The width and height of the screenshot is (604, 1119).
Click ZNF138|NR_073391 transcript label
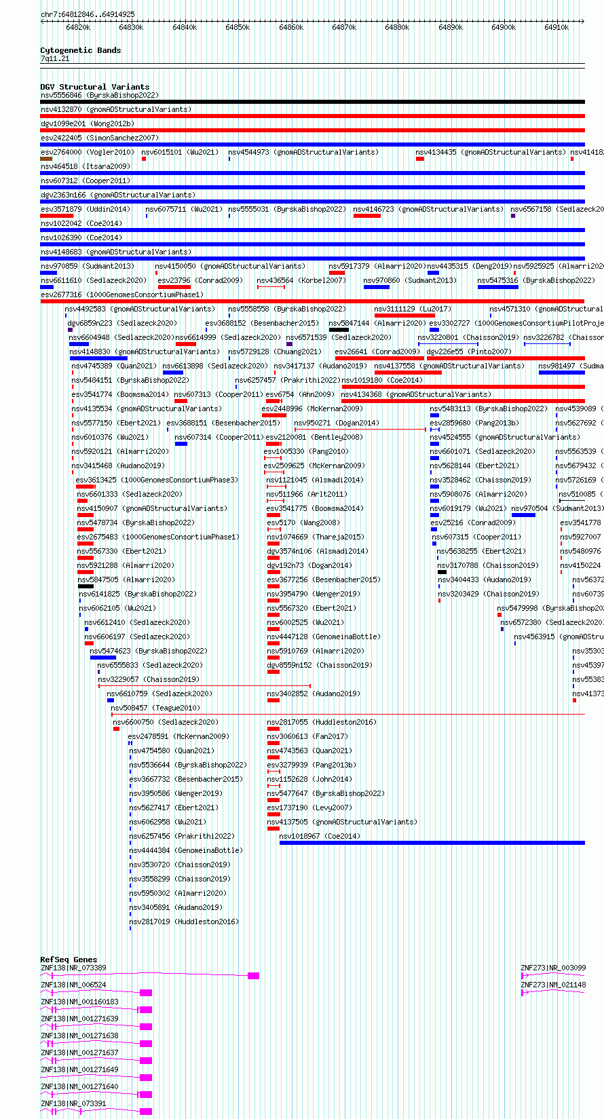pyautogui.click(x=73, y=1103)
